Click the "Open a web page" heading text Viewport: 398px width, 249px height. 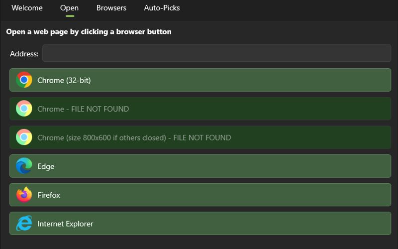pos(89,32)
